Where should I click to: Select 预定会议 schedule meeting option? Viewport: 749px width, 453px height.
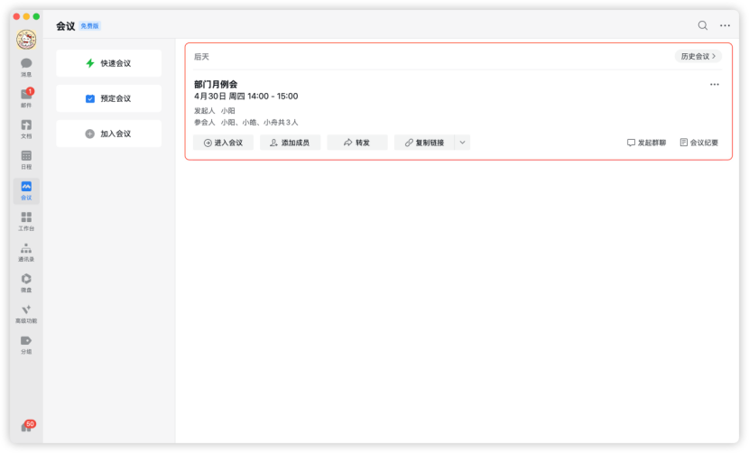pyautogui.click(x=108, y=98)
